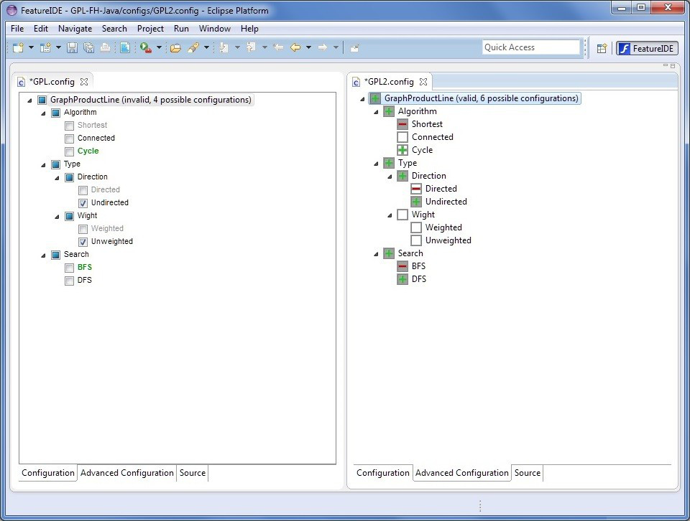
Task: Close the *GPL.config editor tab
Action: pos(84,82)
